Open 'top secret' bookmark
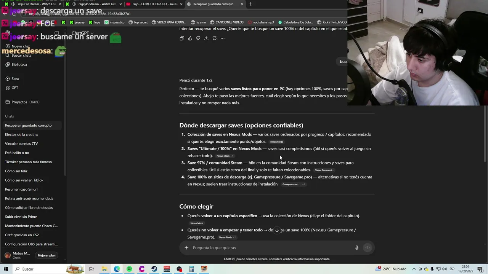Viewport: 488px width, 274px height. (x=138, y=22)
